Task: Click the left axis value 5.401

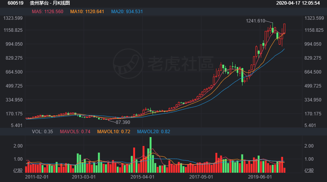Action: pos(17,125)
